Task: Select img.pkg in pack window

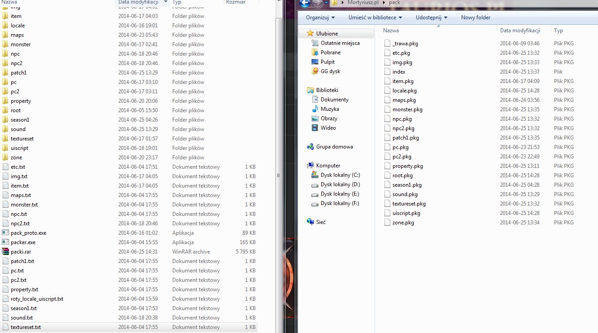Action: click(x=402, y=62)
